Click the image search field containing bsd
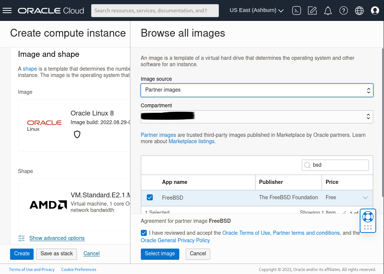 pyautogui.click(x=335, y=165)
